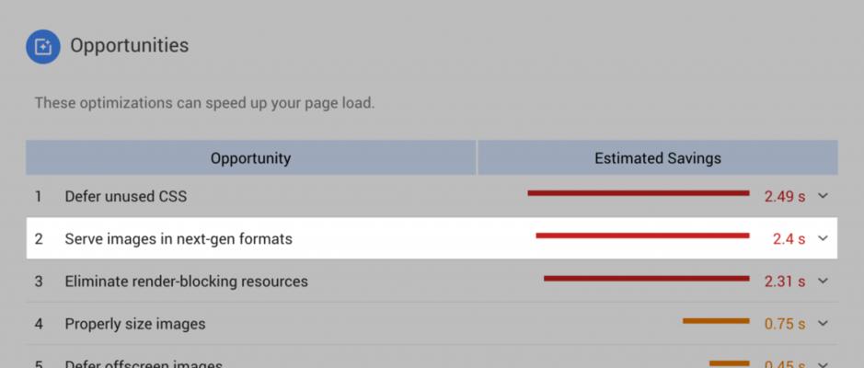Expand Serve images in next-gen formats chevron

point(823,238)
